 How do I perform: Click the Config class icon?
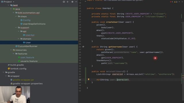pyautogui.click(x=21, y=20)
